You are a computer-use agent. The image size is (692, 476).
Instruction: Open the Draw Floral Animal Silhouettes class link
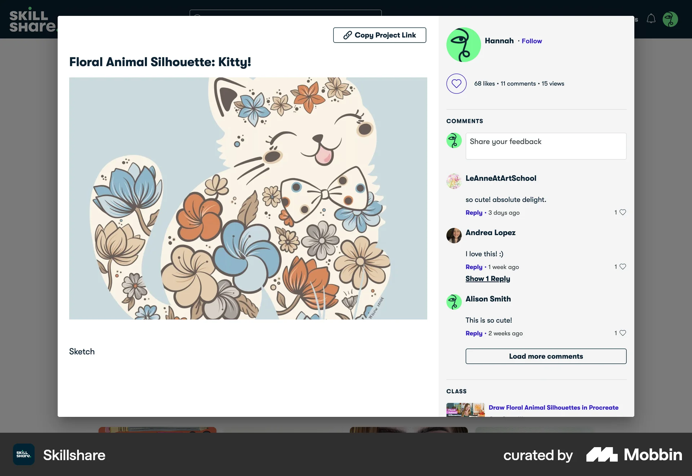pyautogui.click(x=553, y=407)
